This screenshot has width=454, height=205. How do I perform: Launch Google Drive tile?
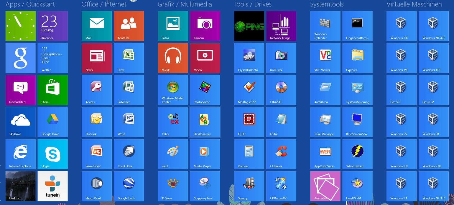[x=53, y=122]
